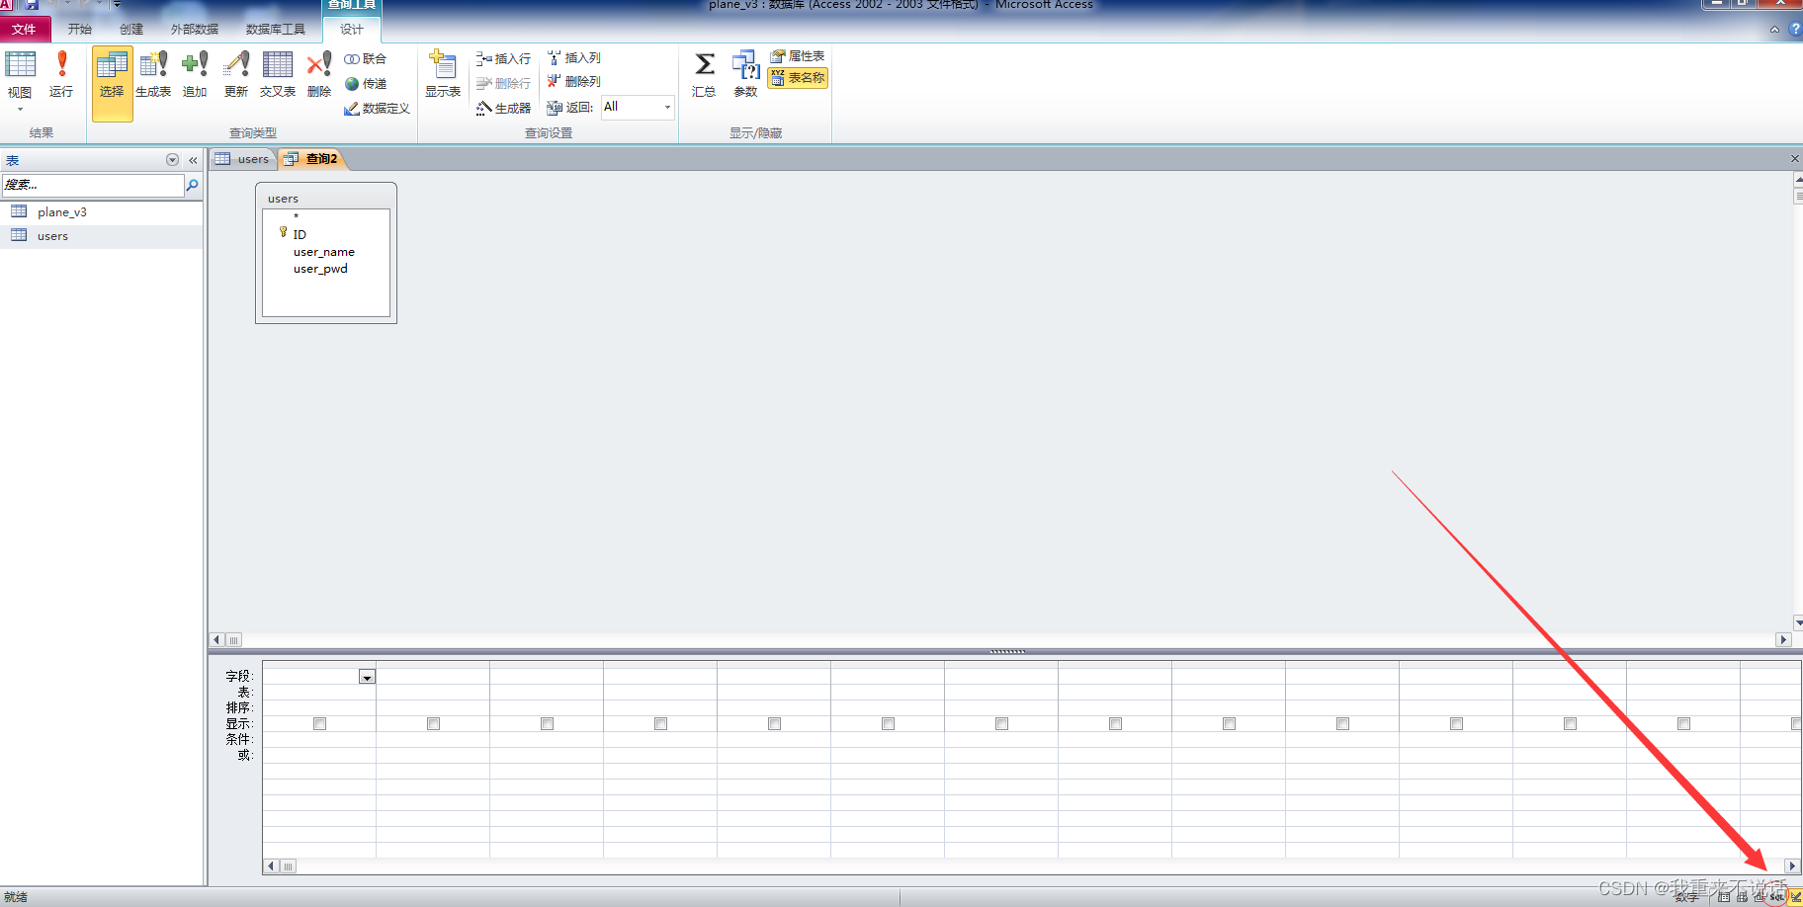Toggle the 汇总 totals row
Screen dimensions: 1803x907
click(704, 74)
